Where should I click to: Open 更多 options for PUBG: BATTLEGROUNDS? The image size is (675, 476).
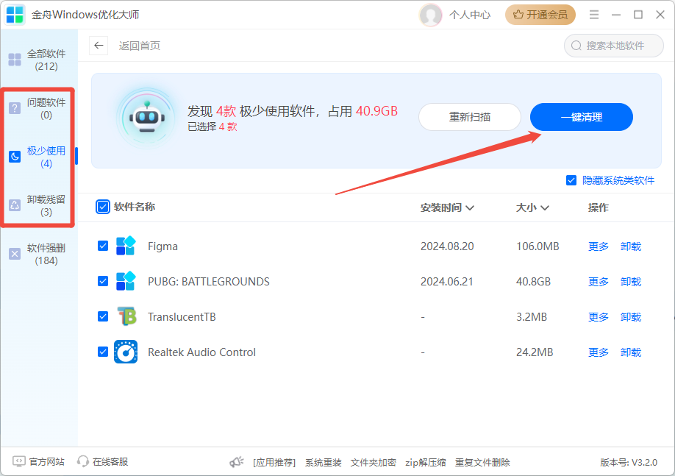pyautogui.click(x=599, y=282)
